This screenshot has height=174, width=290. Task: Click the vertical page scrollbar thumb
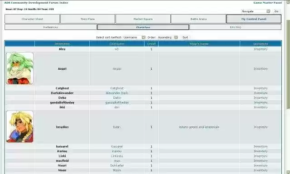[x=288, y=64]
